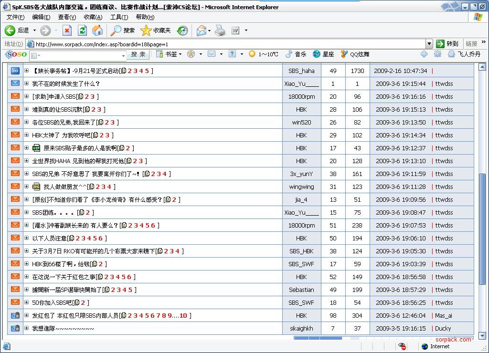Go to the browser Home page icon
489x353 pixels.
click(x=97, y=31)
